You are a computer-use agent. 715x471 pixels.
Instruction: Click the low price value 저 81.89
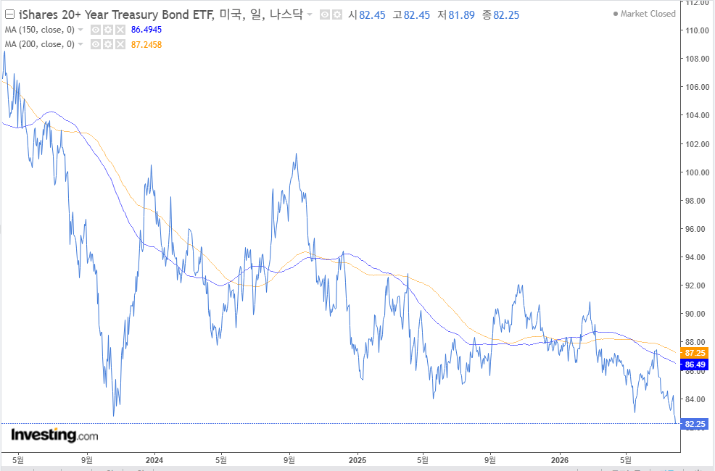[x=456, y=15]
